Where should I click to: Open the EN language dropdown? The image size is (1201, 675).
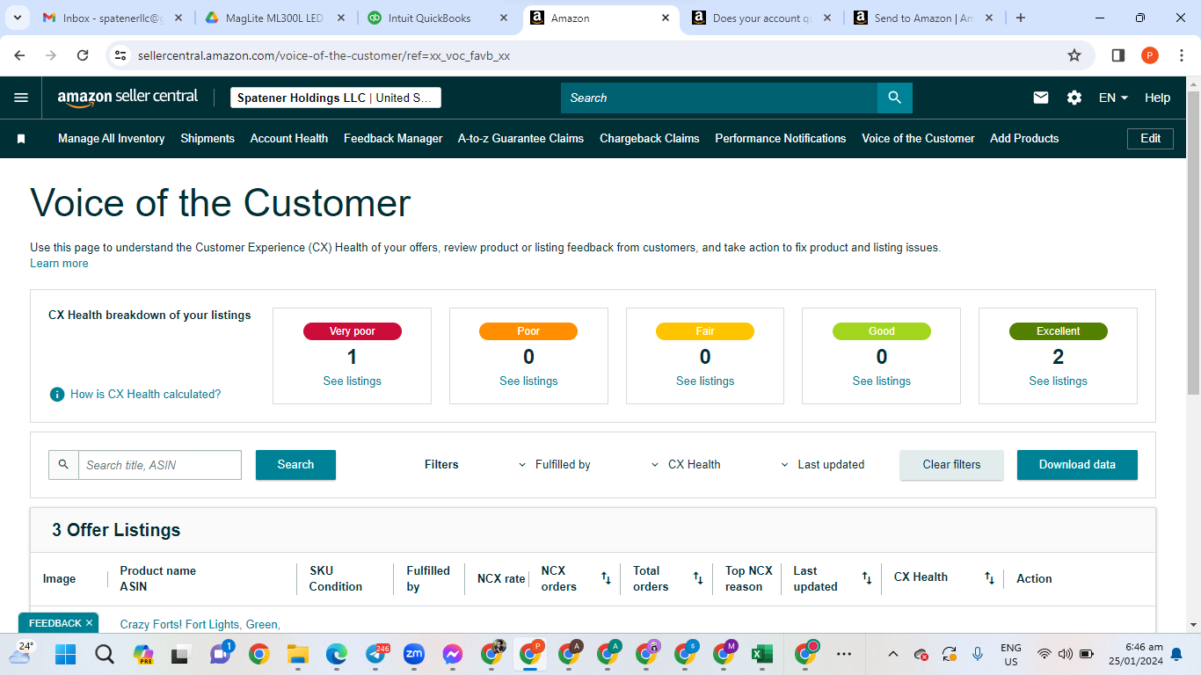pyautogui.click(x=1113, y=98)
